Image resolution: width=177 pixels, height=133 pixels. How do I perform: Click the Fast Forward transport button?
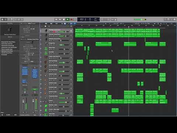point(60,20)
